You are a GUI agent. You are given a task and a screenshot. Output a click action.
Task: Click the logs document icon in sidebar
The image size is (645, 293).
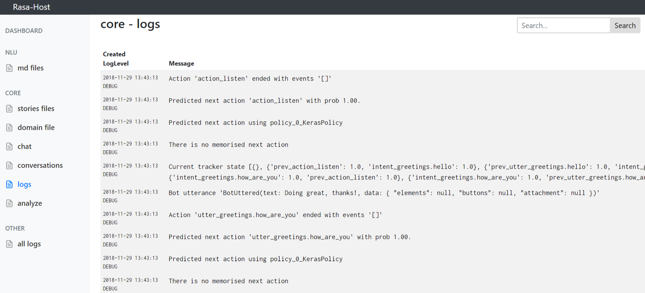pos(9,185)
